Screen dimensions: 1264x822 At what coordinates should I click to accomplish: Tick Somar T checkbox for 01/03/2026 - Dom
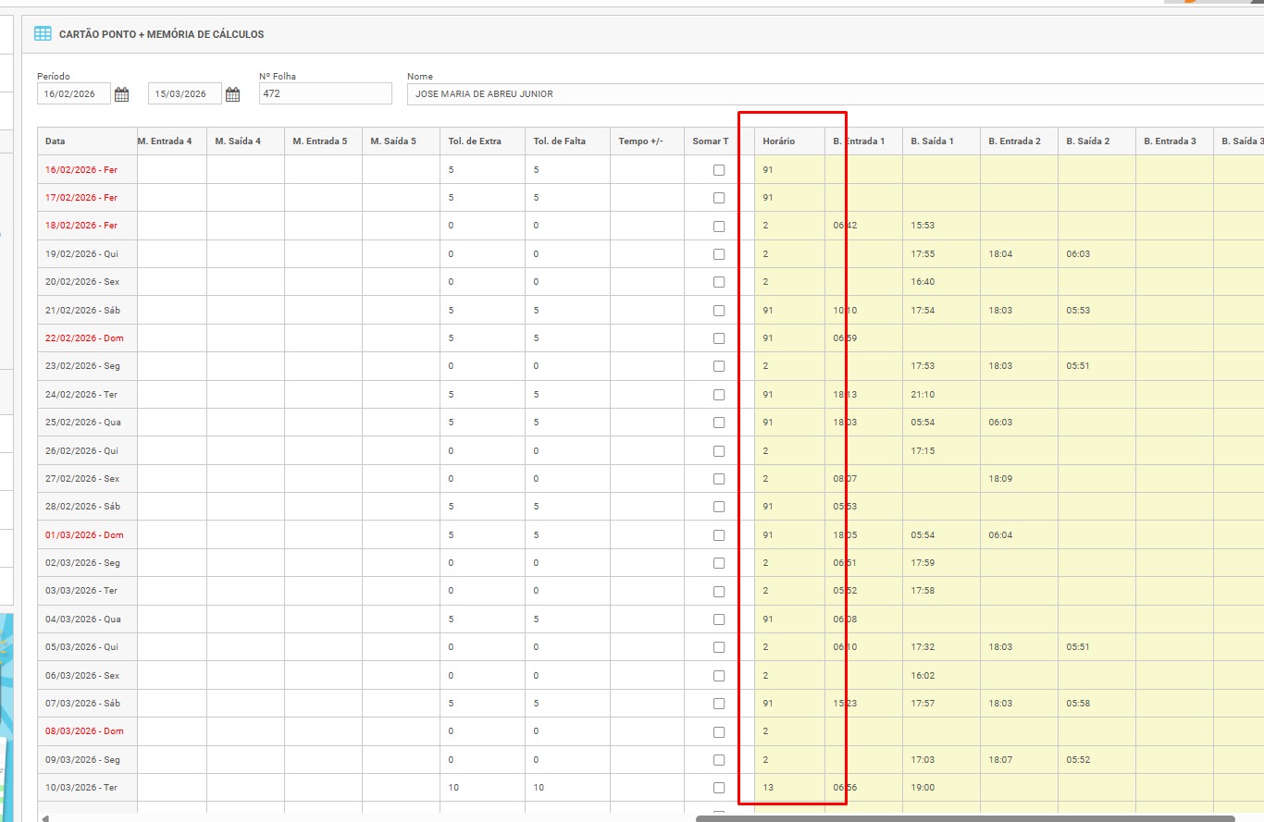click(x=719, y=534)
